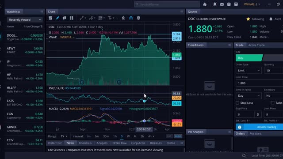This screenshot has width=283, height=159.
Task: Select the trend line drawing tool
Action: (81, 18)
